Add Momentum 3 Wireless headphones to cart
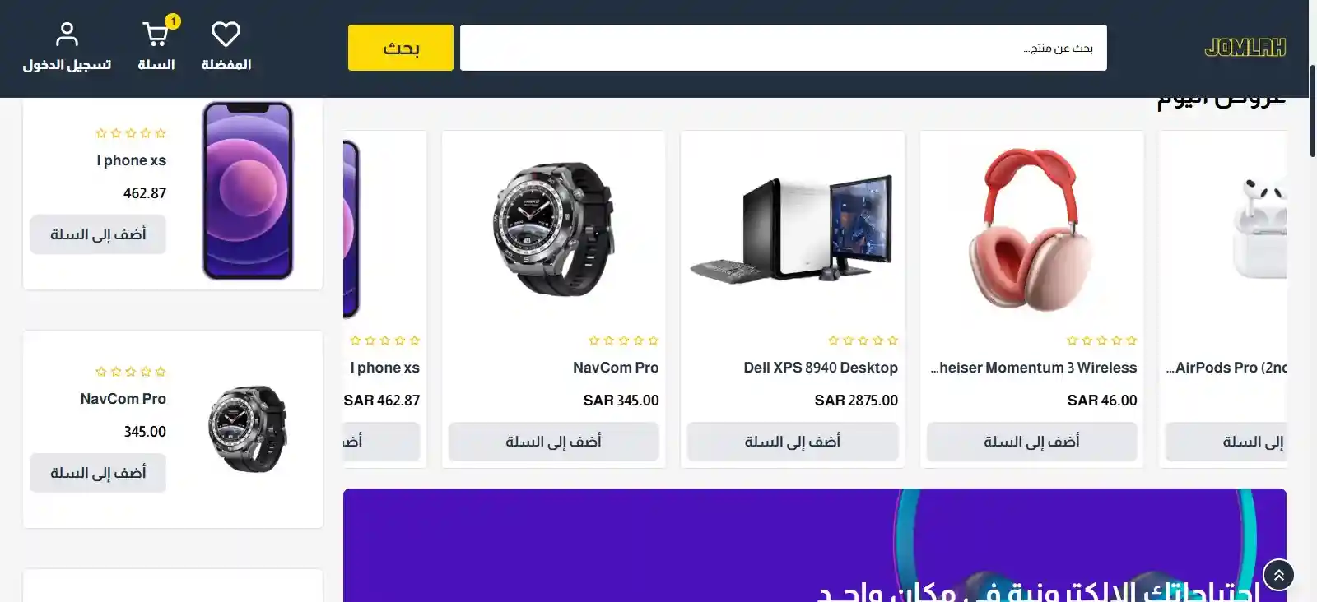The height and width of the screenshot is (602, 1317). (1031, 442)
